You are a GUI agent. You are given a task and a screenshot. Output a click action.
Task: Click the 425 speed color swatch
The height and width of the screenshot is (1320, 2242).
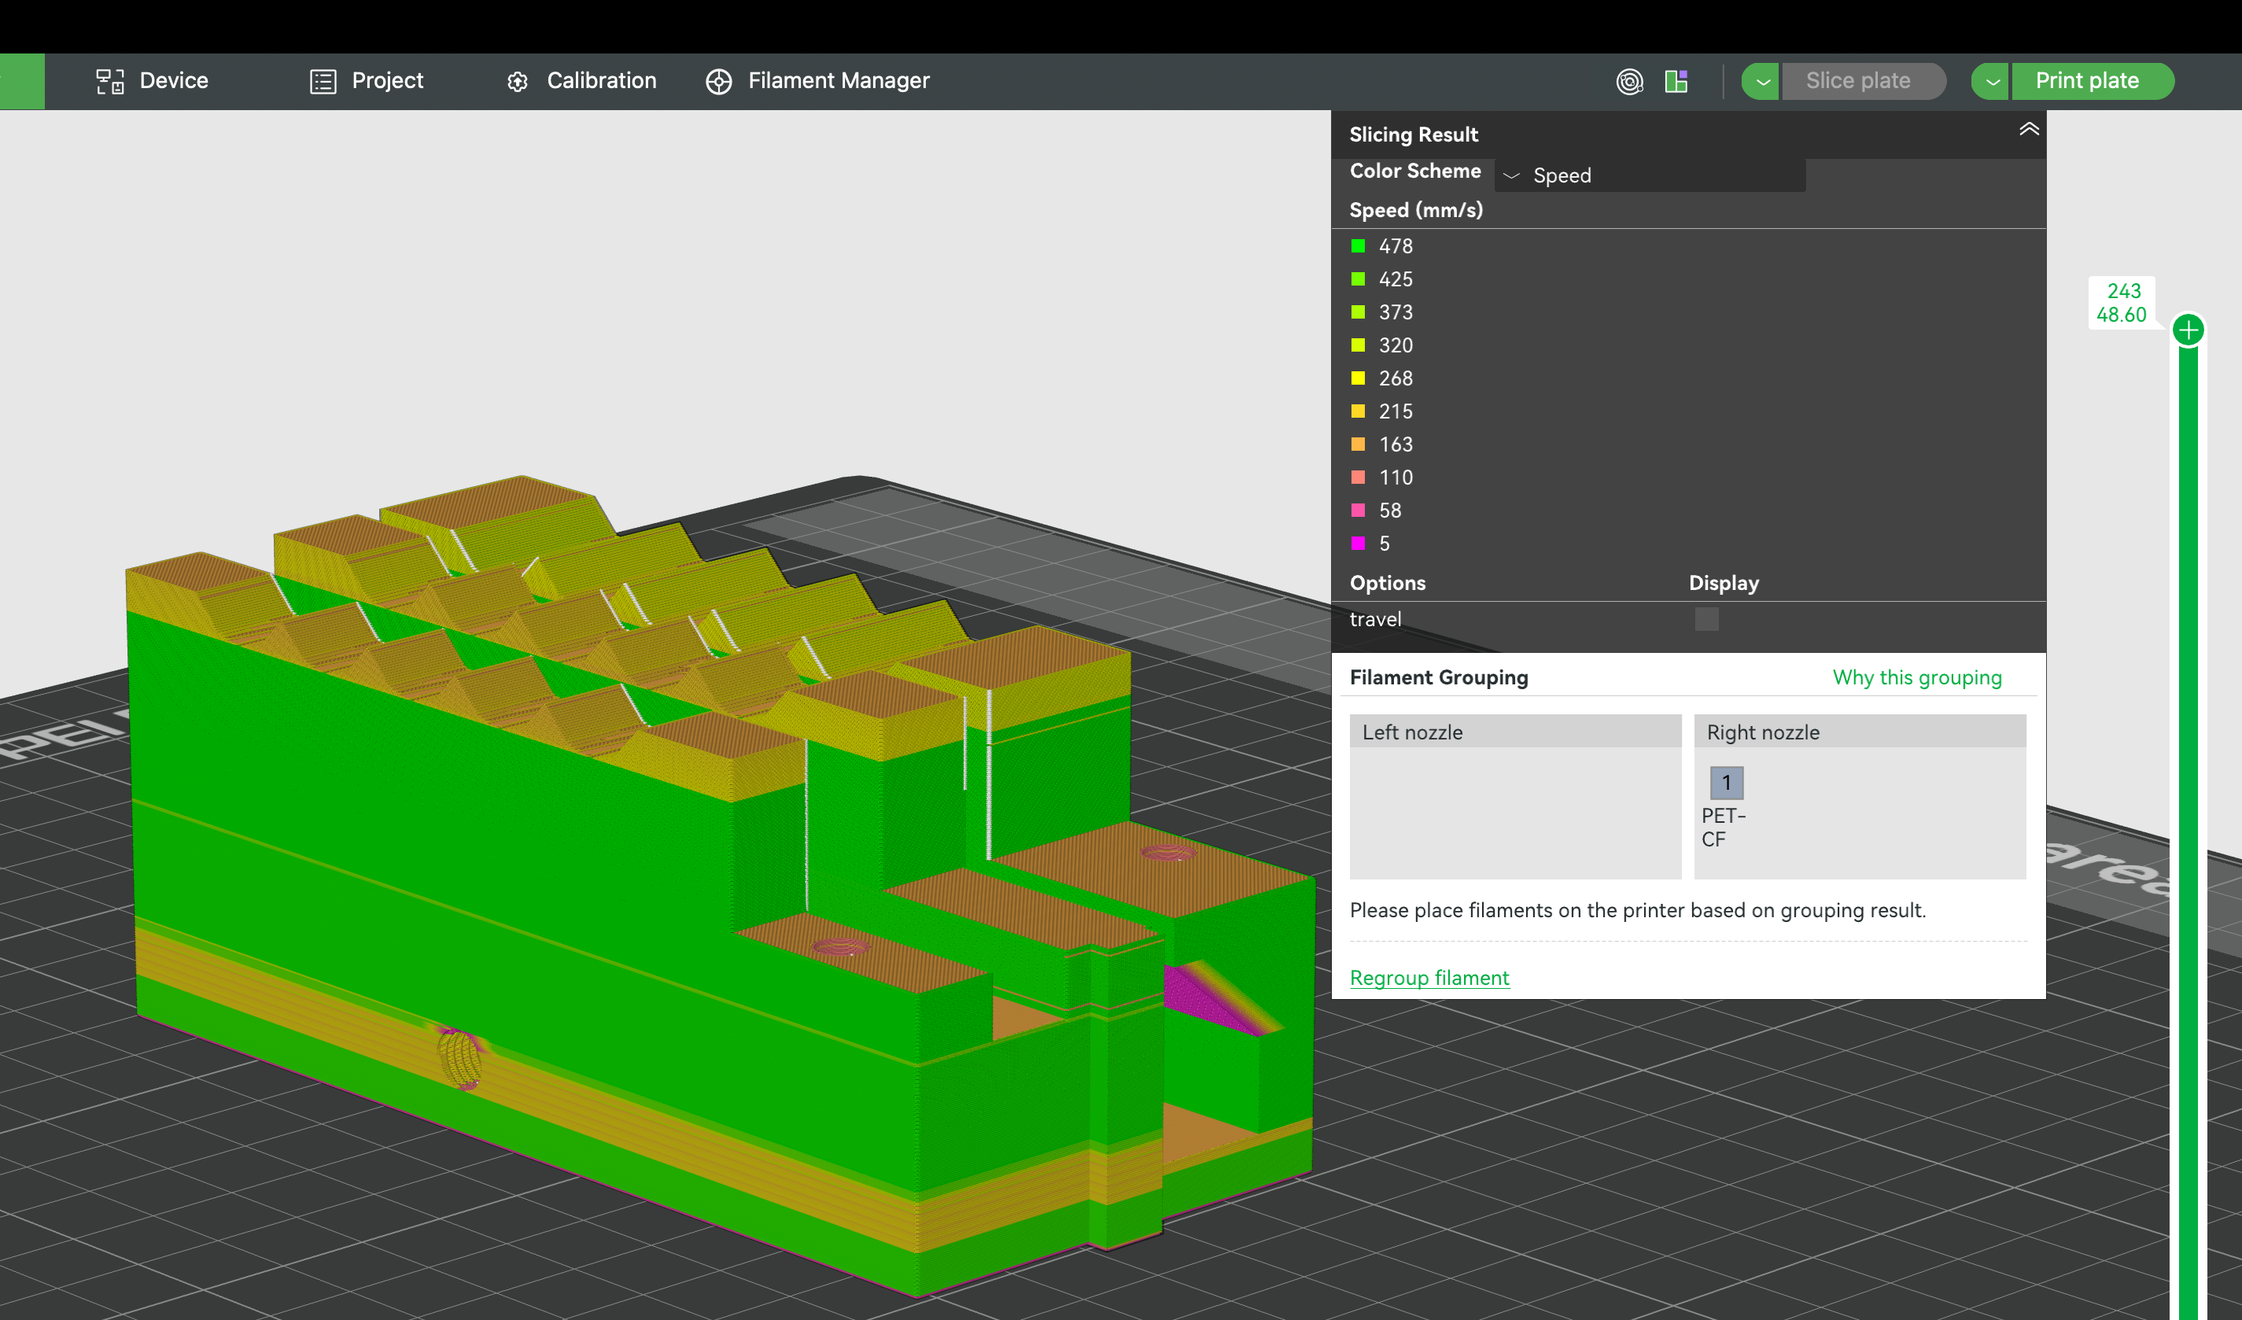click(1358, 278)
